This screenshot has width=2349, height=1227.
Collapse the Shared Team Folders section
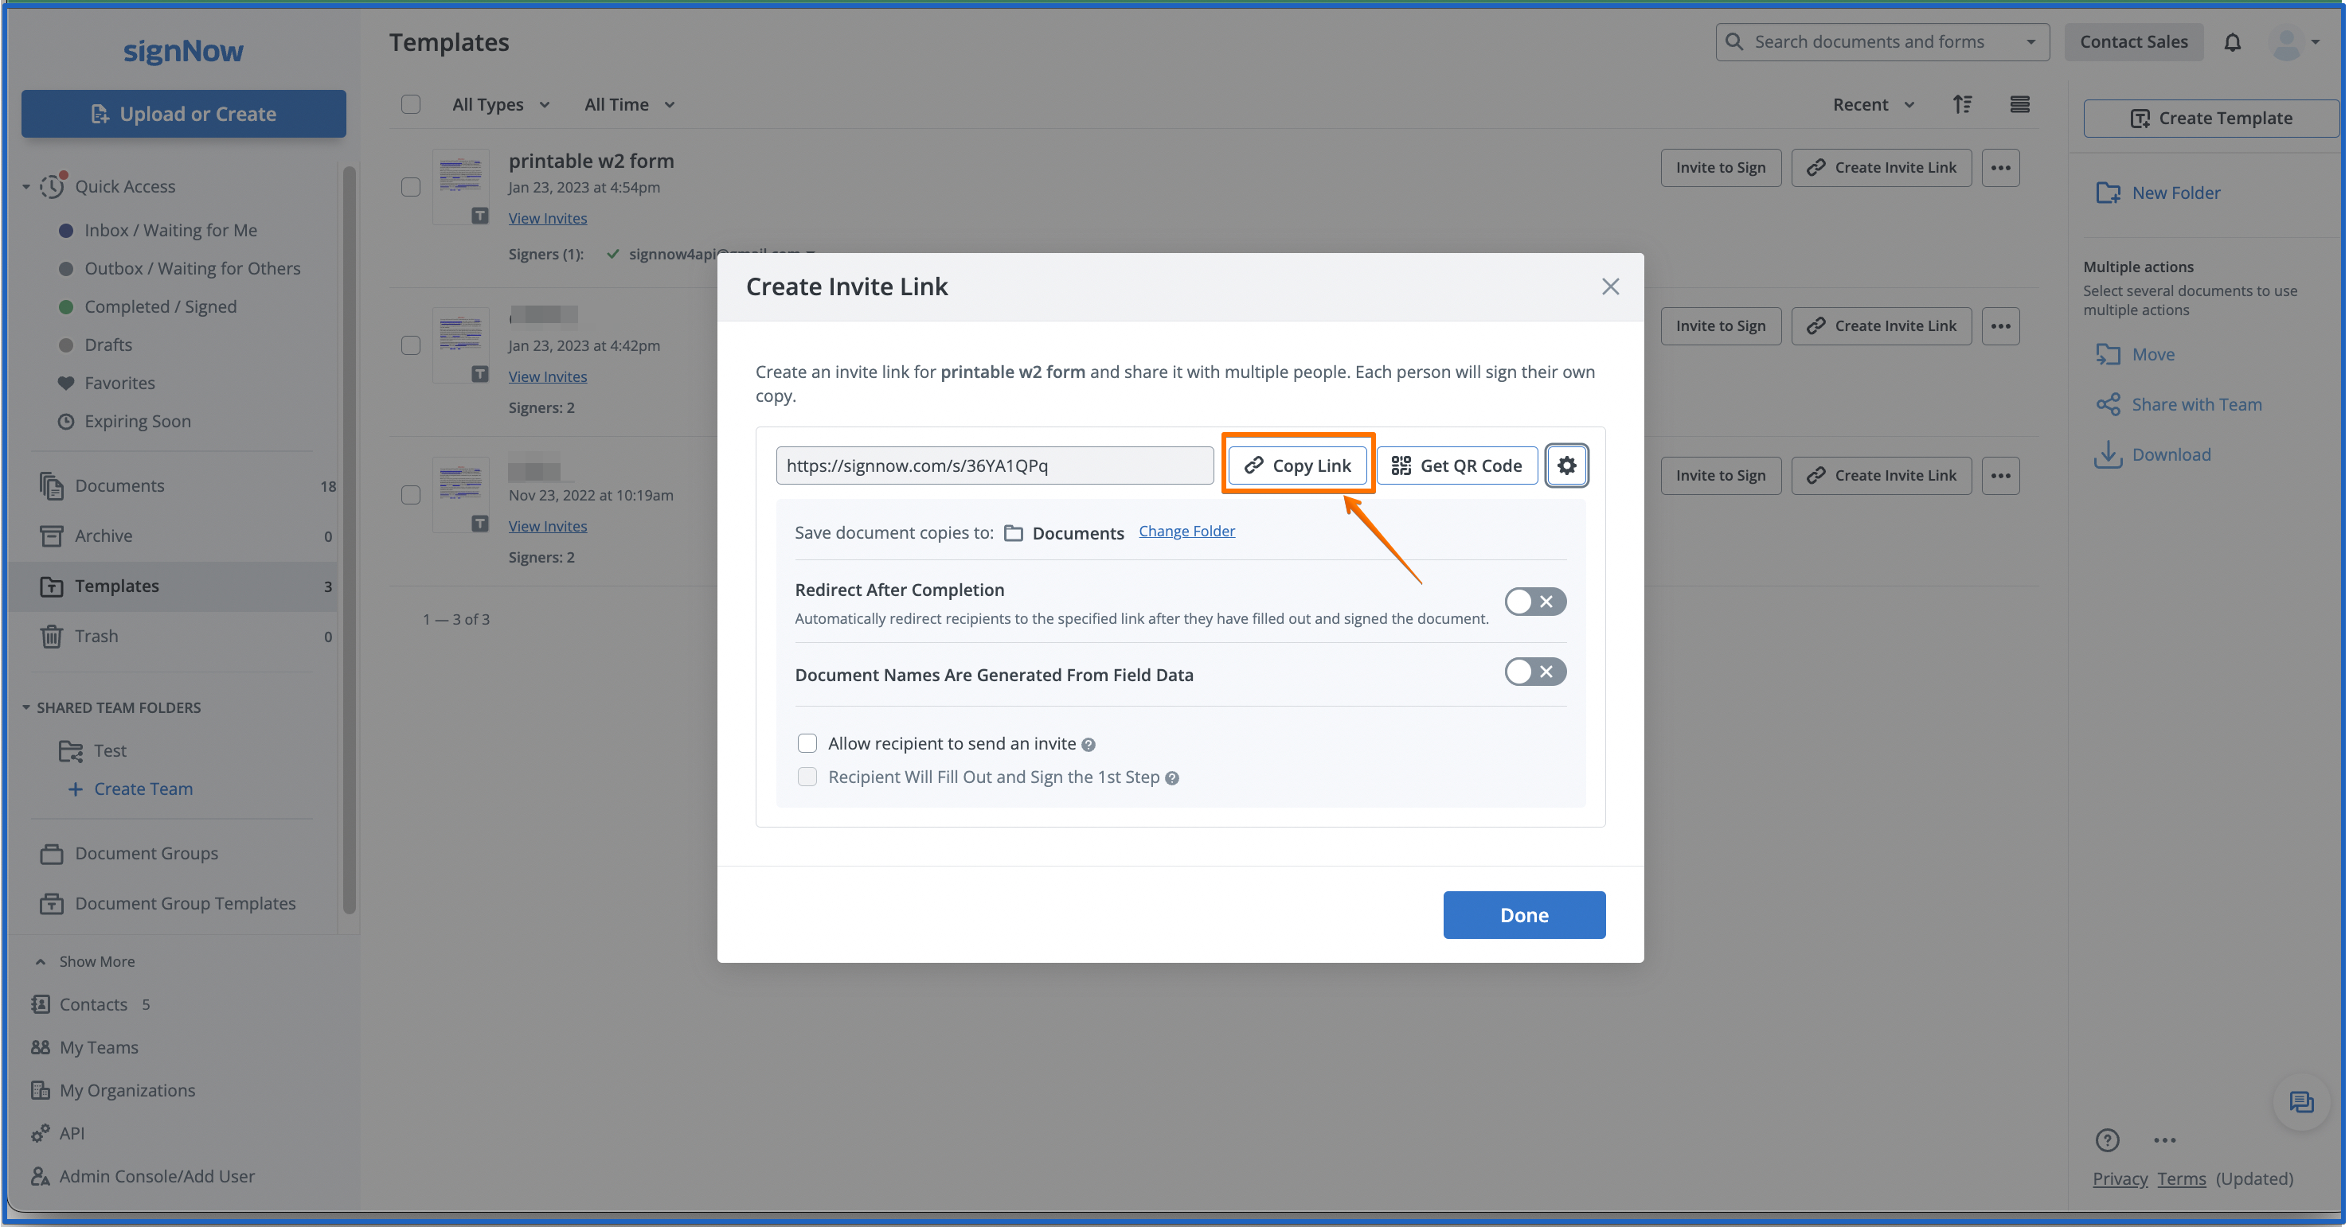(x=26, y=707)
